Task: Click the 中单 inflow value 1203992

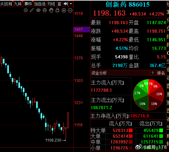Action: [x=119, y=142]
